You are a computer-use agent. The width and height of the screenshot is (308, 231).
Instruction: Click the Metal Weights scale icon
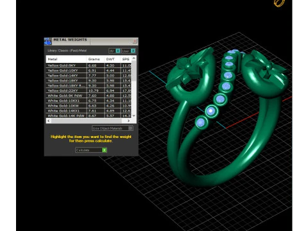tap(47, 41)
